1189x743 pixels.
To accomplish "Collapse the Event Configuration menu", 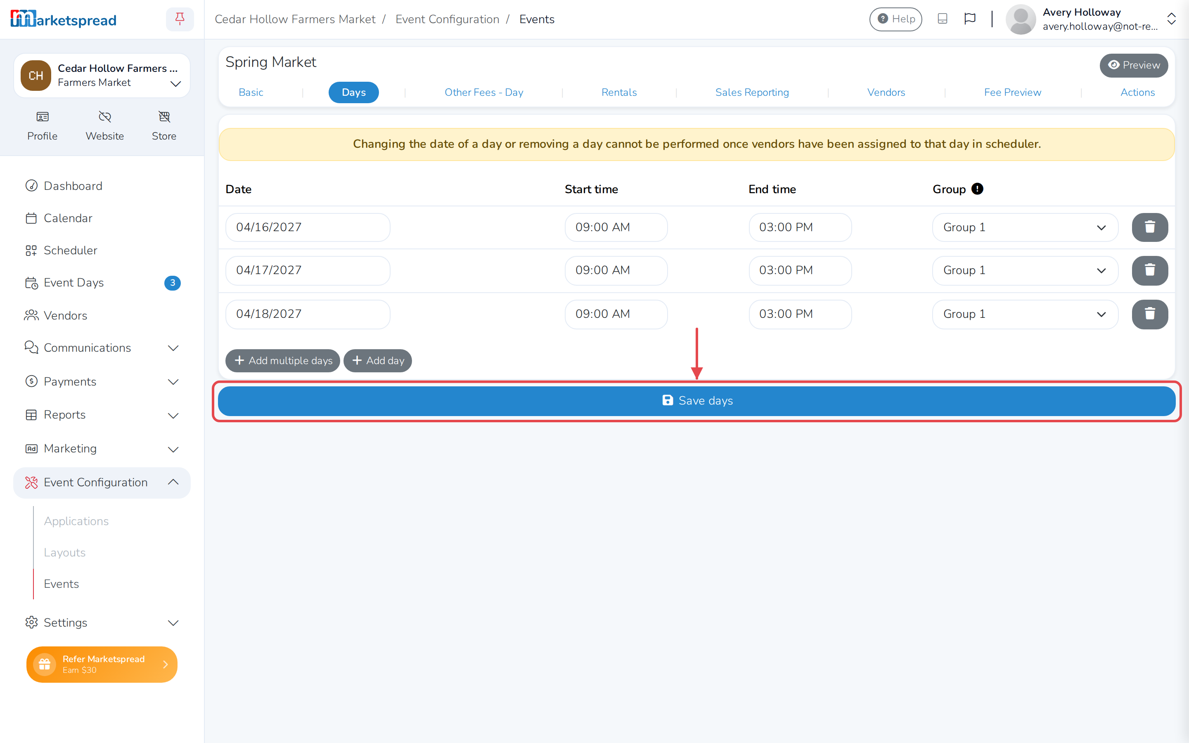I will [102, 483].
